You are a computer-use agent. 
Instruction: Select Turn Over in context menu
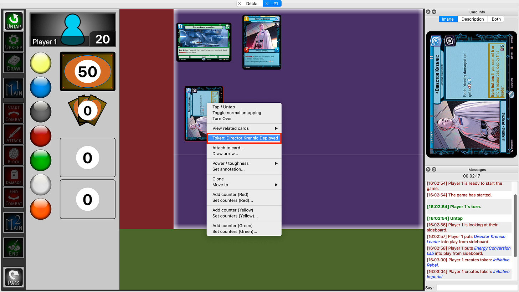pos(244,118)
